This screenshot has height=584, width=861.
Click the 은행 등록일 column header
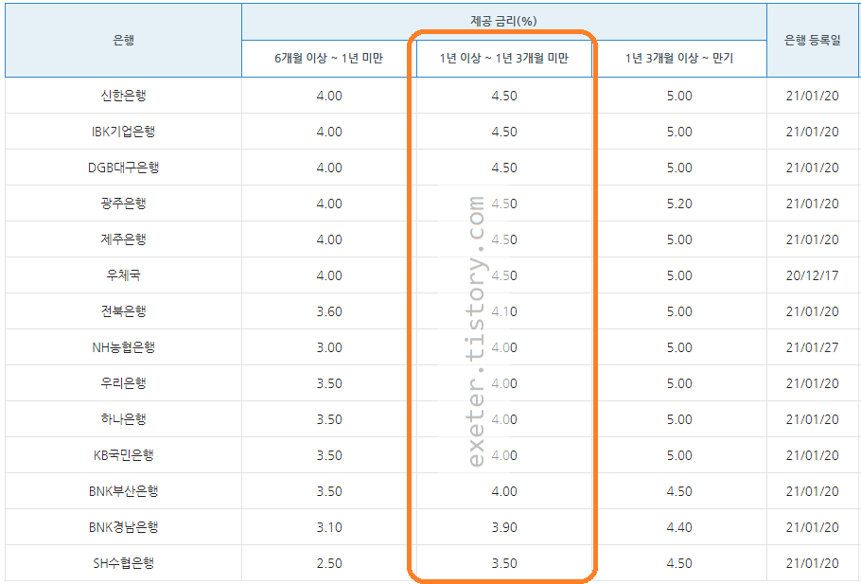coord(812,40)
